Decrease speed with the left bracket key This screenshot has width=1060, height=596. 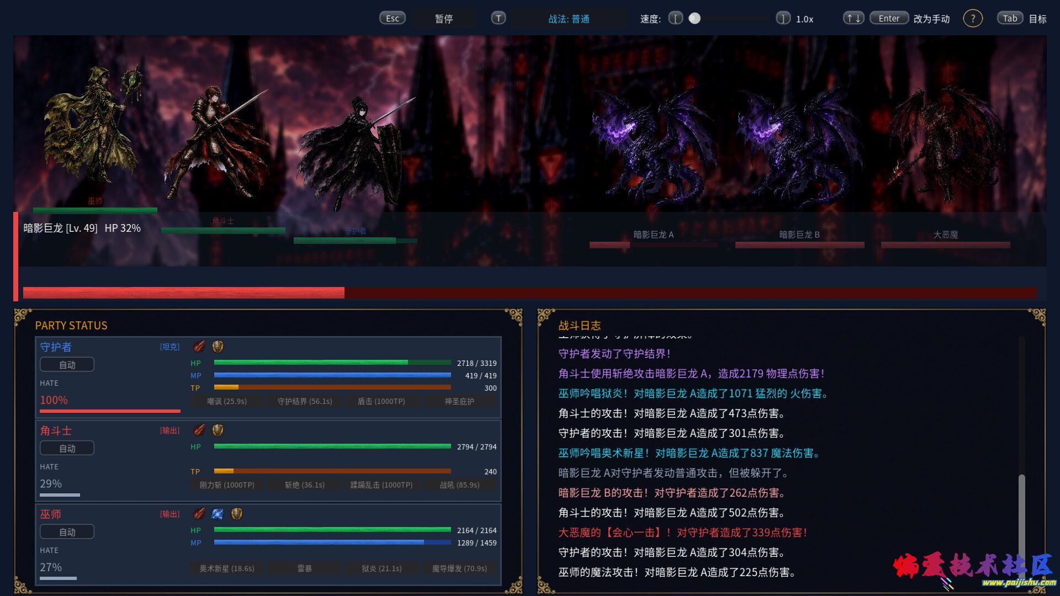coord(676,18)
